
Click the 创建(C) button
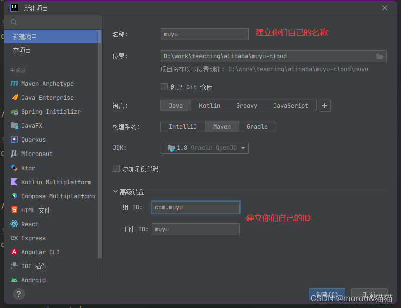(x=327, y=295)
